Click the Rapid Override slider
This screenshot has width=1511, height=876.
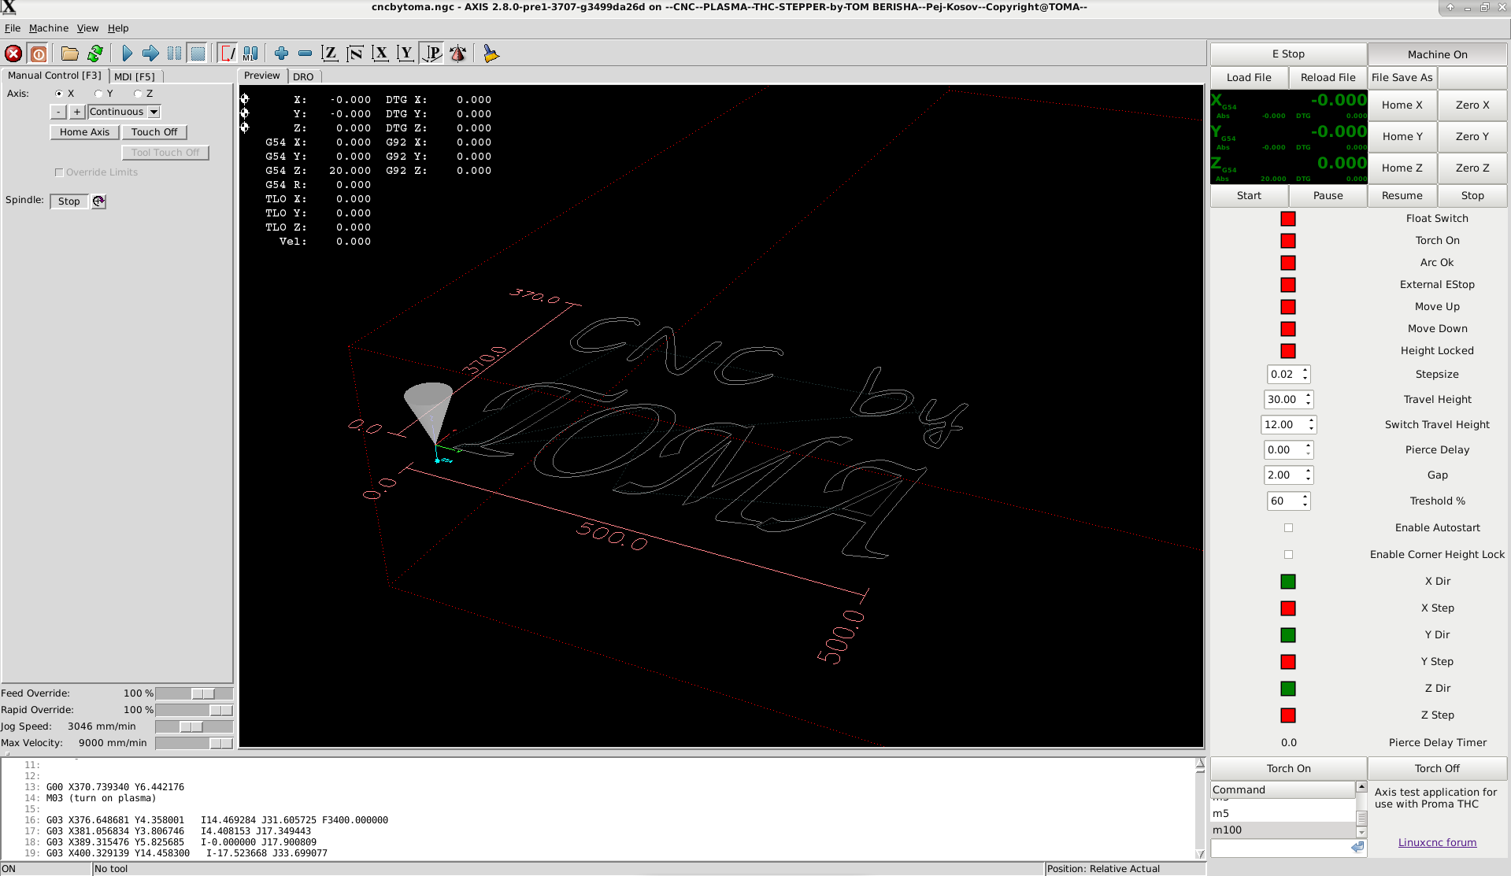point(194,710)
